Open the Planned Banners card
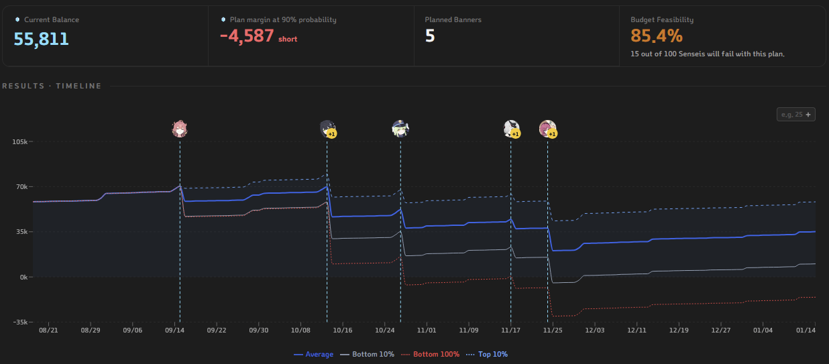The width and height of the screenshot is (829, 364). pyautogui.click(x=516, y=36)
